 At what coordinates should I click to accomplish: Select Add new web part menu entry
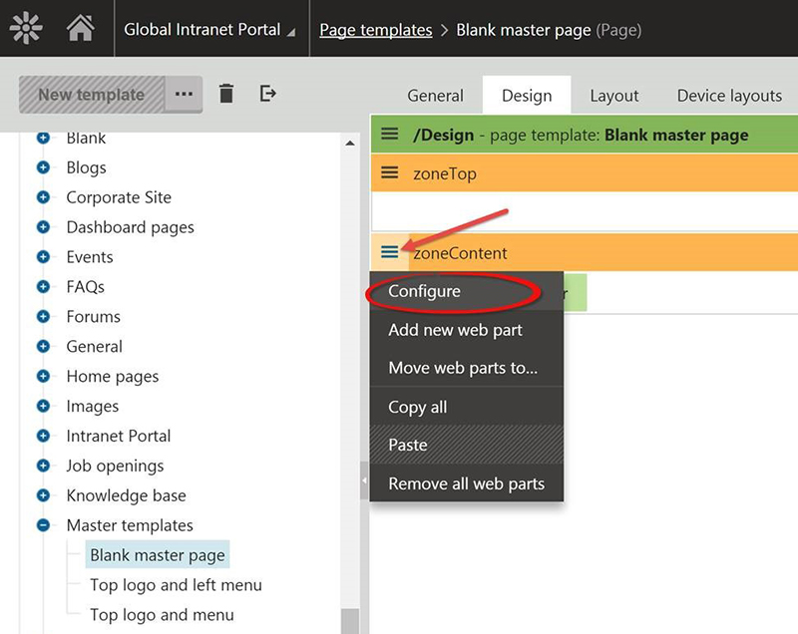point(455,330)
